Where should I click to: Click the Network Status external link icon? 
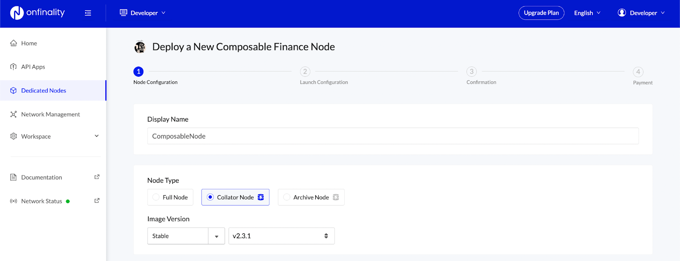coord(97,201)
